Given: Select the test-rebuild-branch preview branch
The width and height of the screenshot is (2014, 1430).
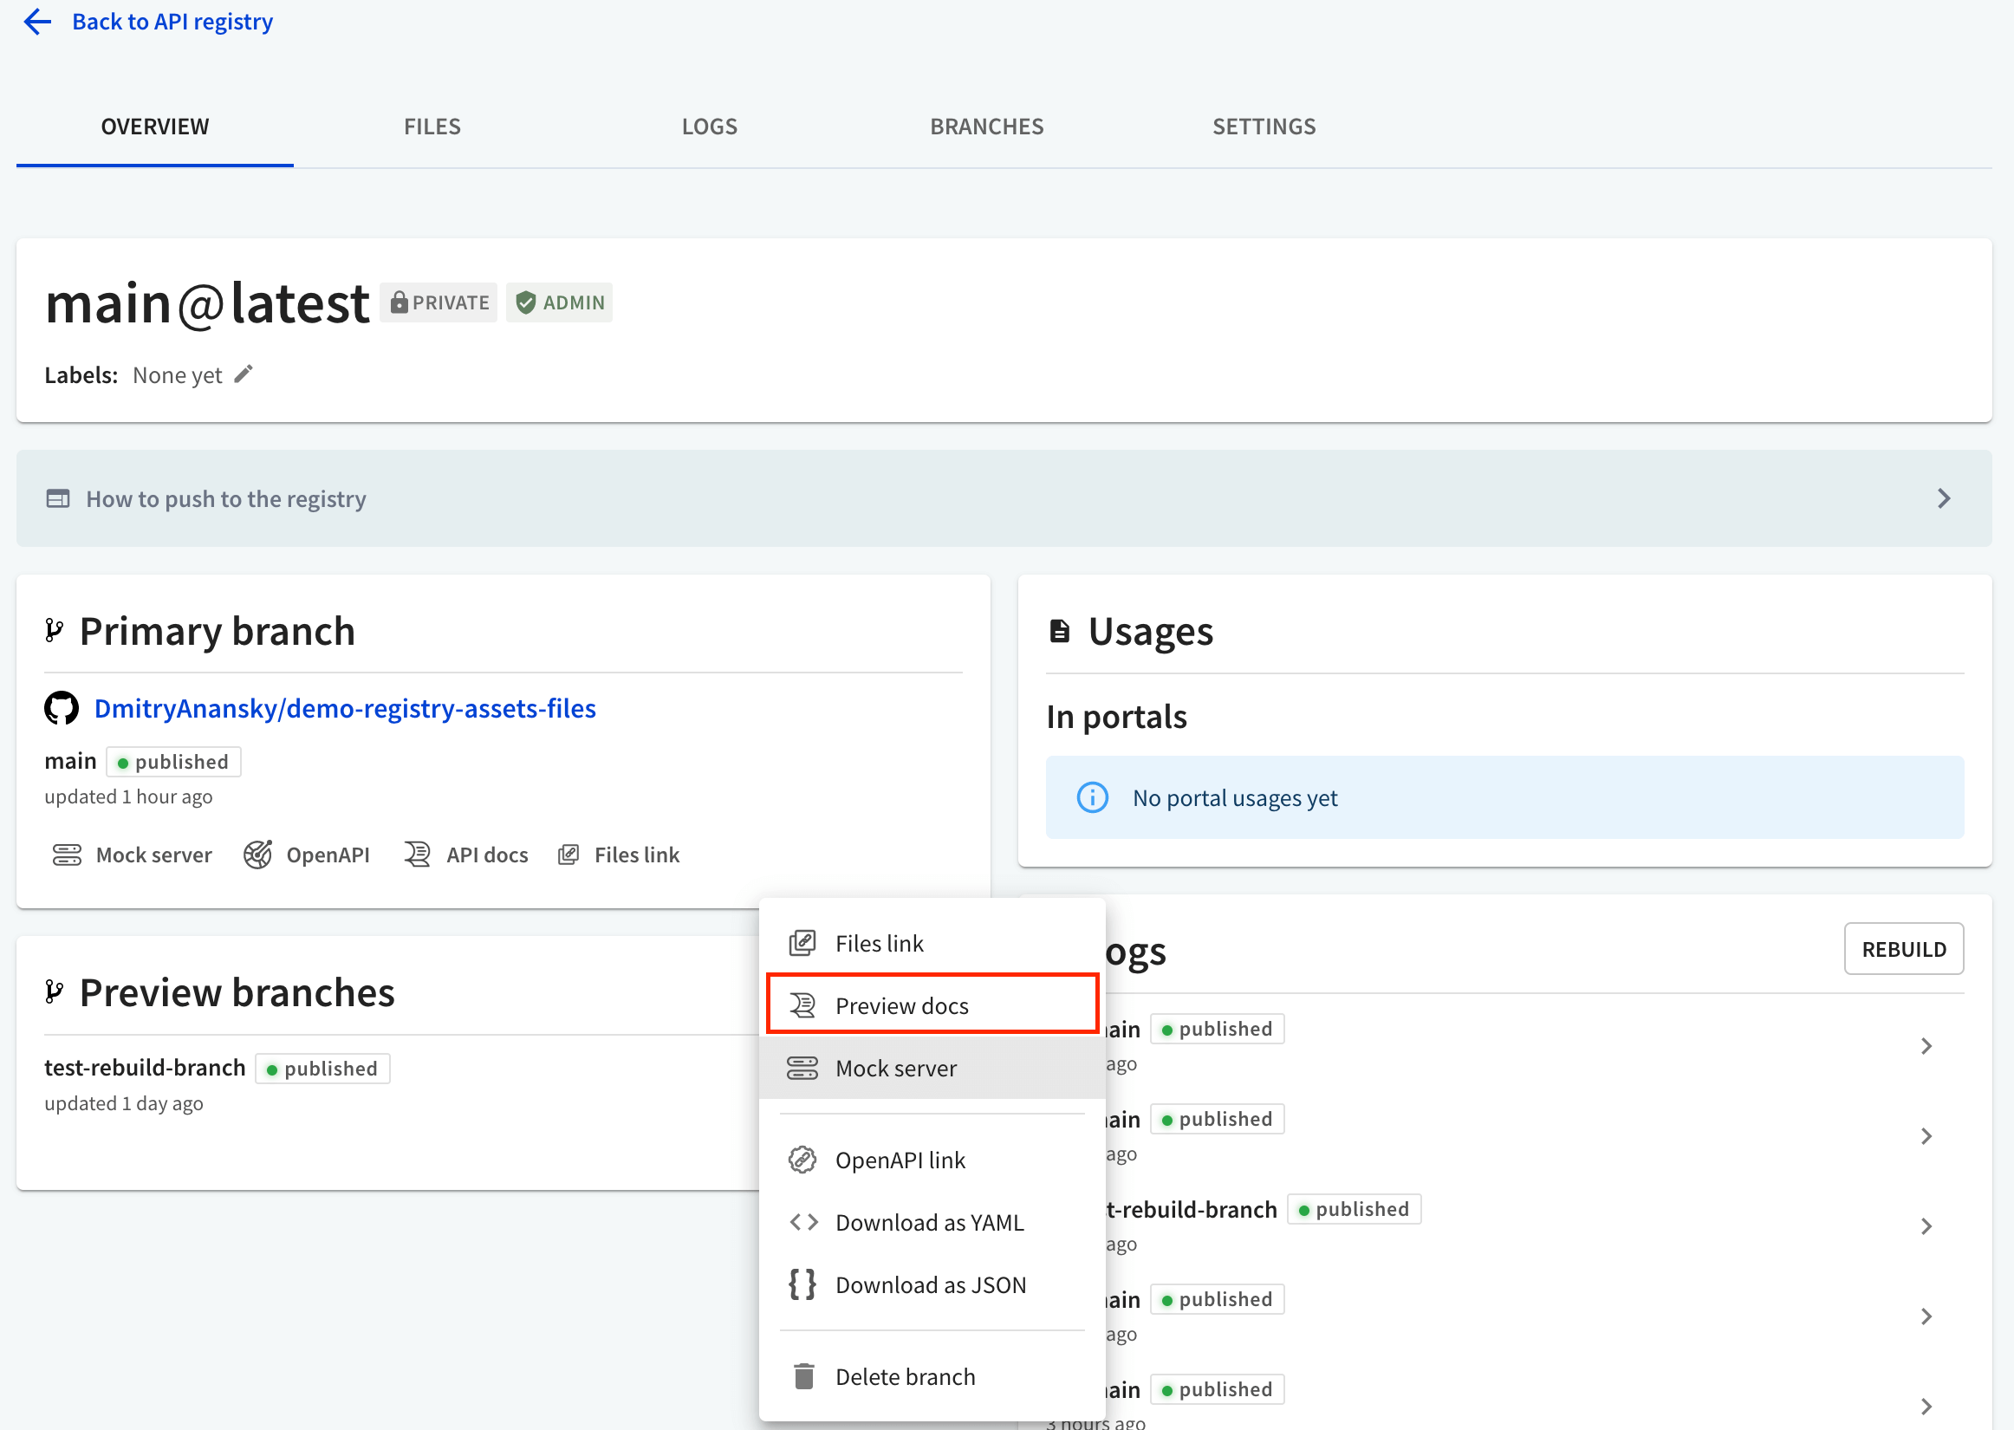Looking at the screenshot, I should pyautogui.click(x=146, y=1067).
